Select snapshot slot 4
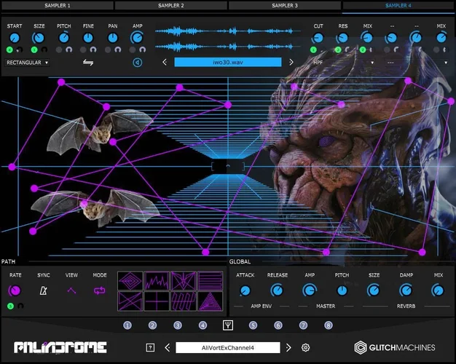The height and width of the screenshot is (364, 456). click(x=203, y=325)
